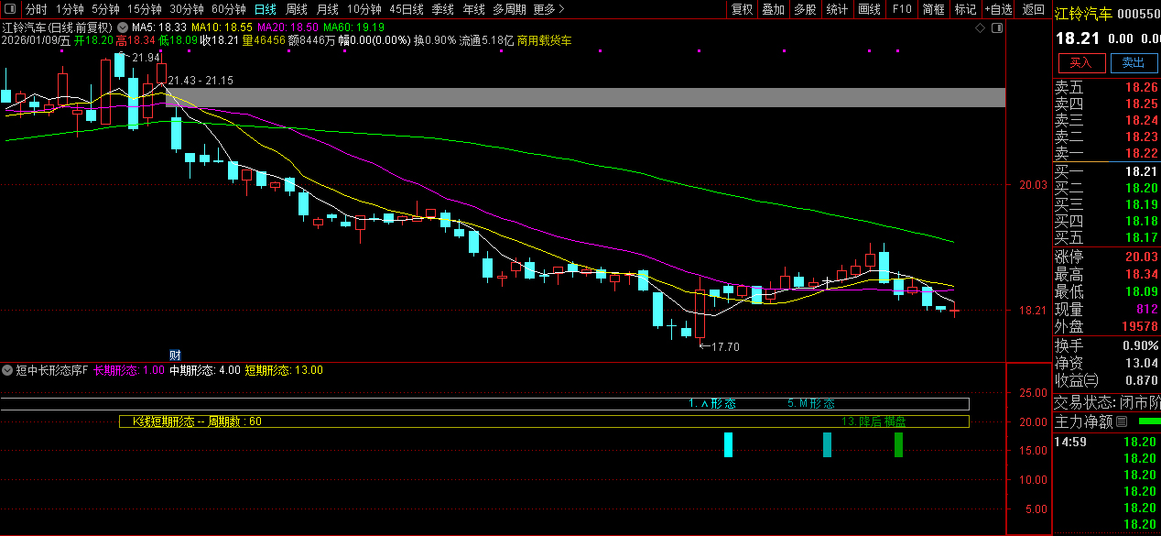
Task: Switch to 季线 quarterly chart
Action: point(442,9)
